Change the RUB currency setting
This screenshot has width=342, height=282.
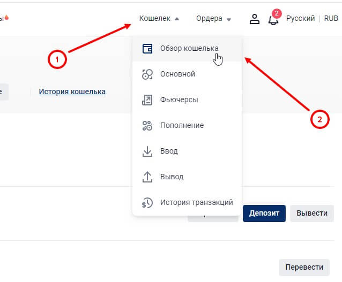[331, 19]
